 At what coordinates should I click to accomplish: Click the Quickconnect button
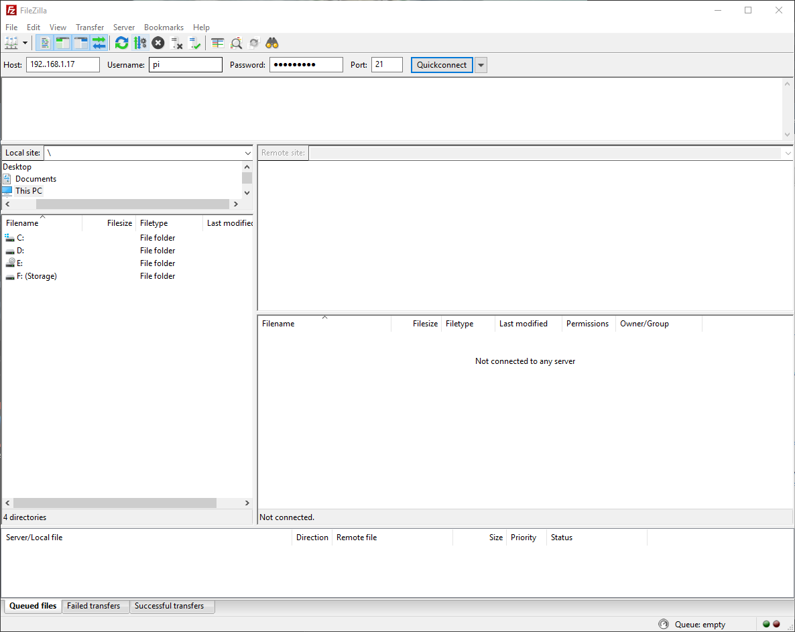coord(442,65)
